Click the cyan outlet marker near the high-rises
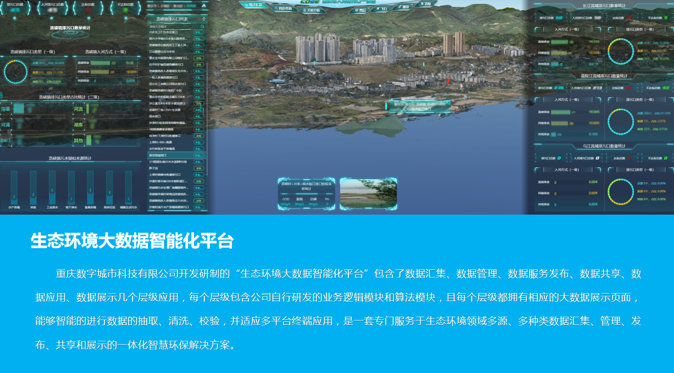 314,62
